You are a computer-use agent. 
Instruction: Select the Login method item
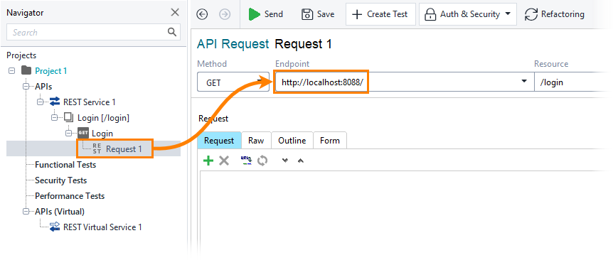102,133
